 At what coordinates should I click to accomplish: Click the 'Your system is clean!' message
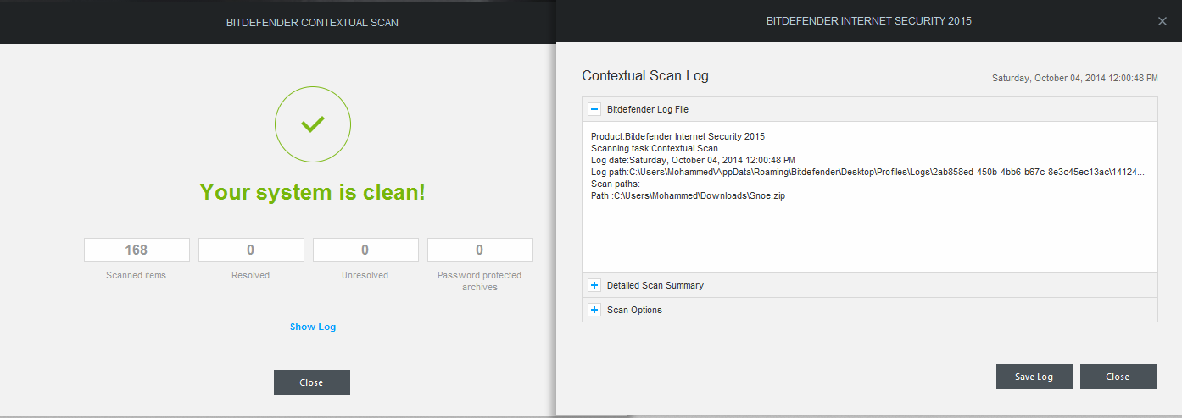point(313,192)
